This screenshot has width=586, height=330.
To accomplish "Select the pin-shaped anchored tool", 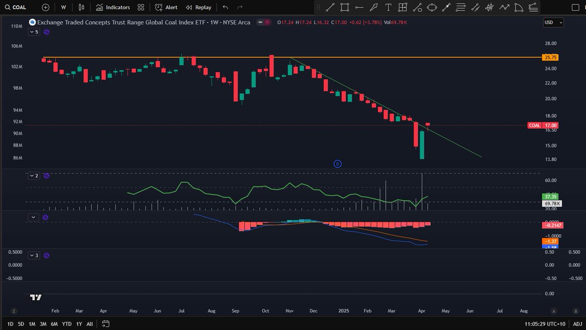I will click(446, 7).
